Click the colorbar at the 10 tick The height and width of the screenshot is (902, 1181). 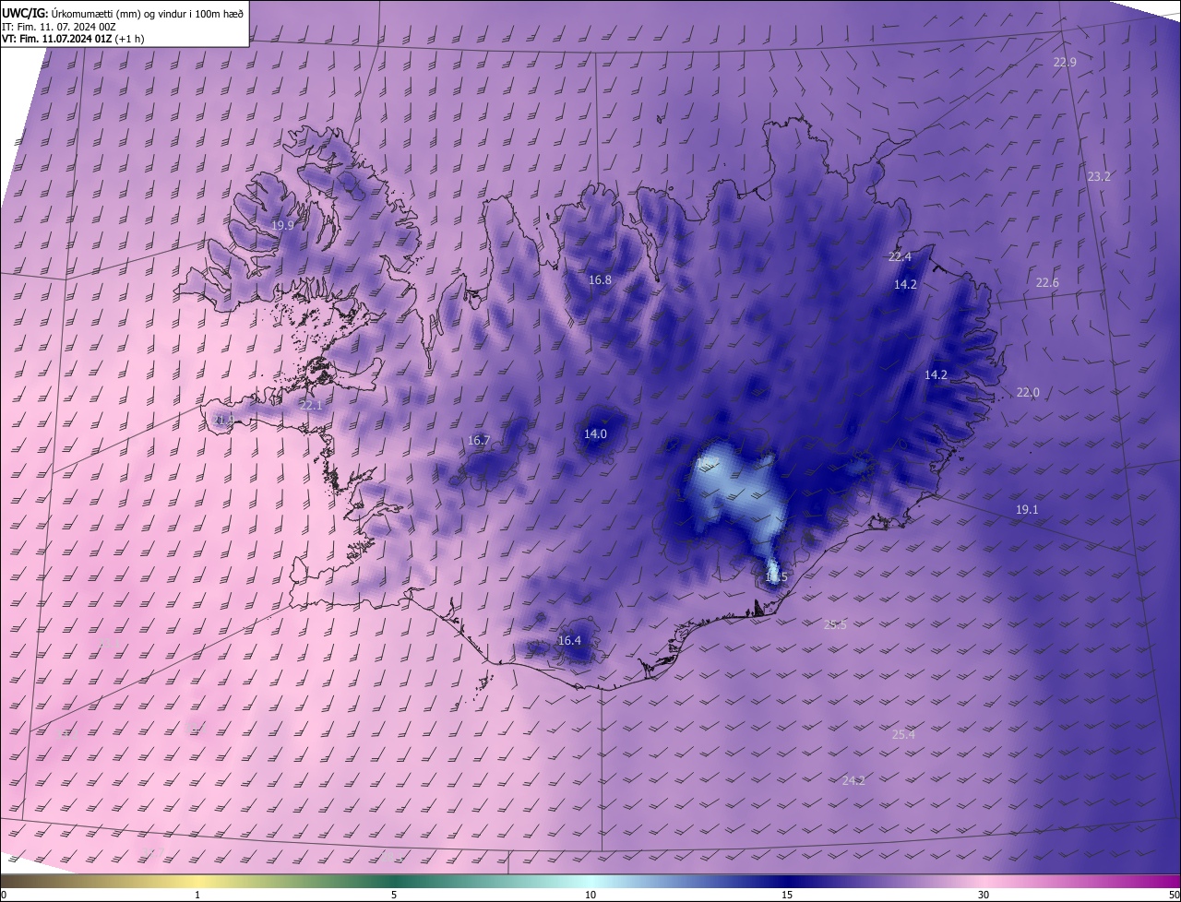(x=590, y=895)
